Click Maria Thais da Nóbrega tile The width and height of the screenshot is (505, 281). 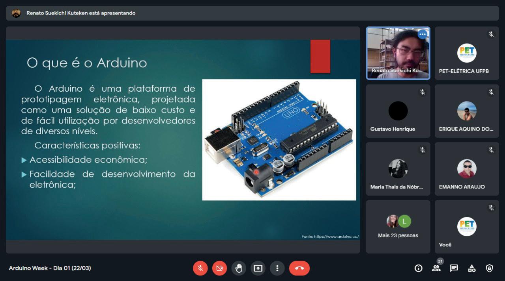tap(398, 169)
